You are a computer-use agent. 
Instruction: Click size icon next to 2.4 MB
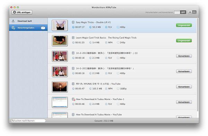[x=90, y=104]
